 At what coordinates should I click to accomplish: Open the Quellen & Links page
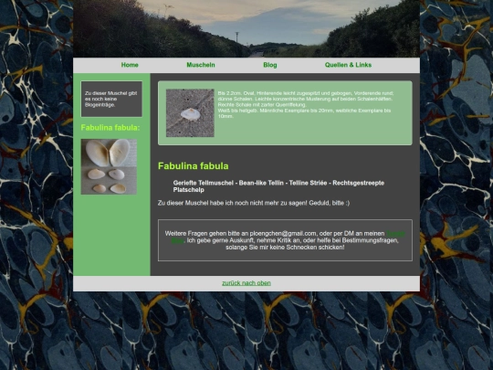[x=348, y=65]
